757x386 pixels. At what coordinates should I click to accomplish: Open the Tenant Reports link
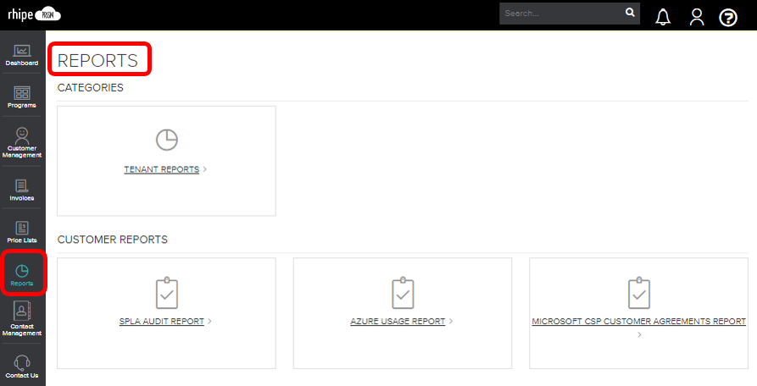click(x=162, y=169)
